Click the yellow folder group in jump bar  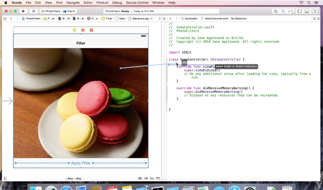(x=49, y=19)
